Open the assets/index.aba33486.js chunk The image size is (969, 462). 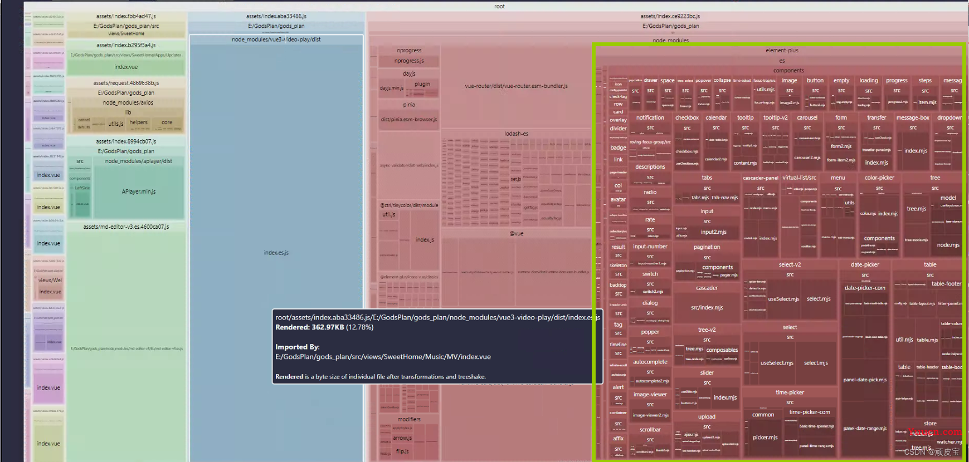276,16
